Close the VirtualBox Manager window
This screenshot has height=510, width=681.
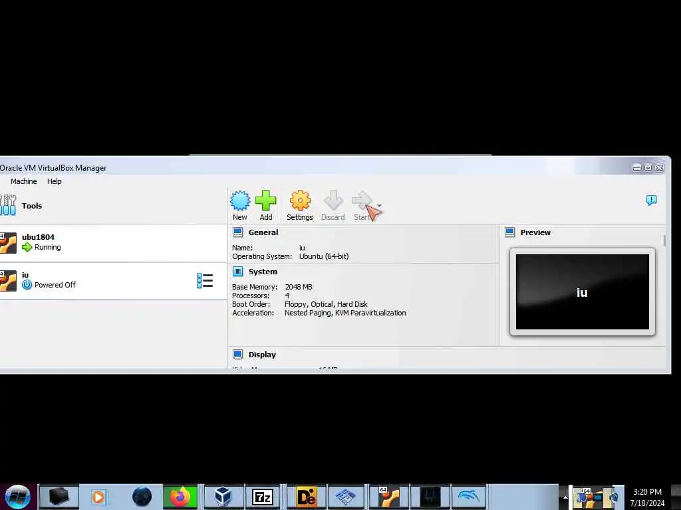[x=659, y=167]
